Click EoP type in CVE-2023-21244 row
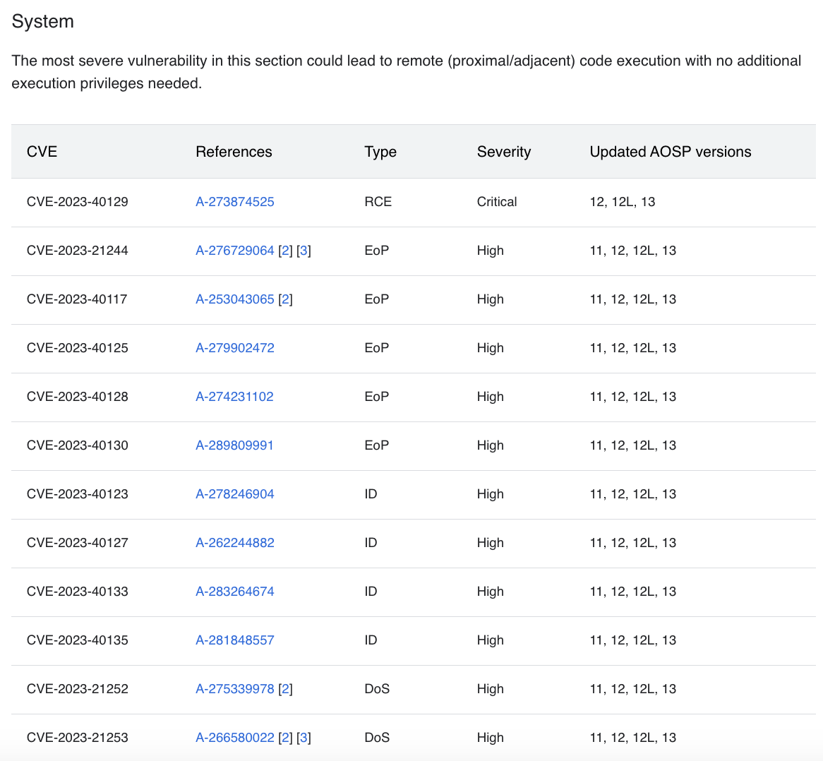This screenshot has width=823, height=761. (x=377, y=251)
